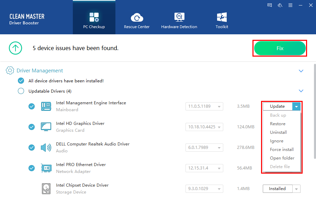Viewport: 316px width, 199px height.
Task: Click the 124.0MB size value
Action: [246, 127]
